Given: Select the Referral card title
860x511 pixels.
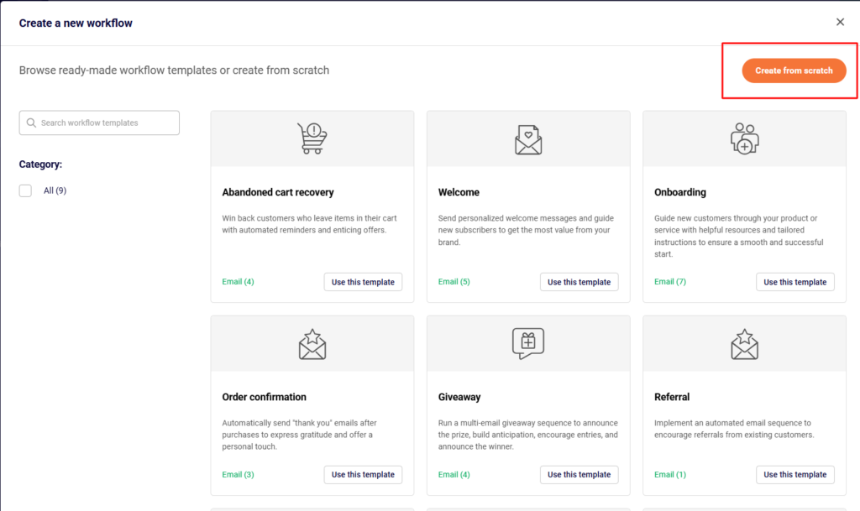Looking at the screenshot, I should [672, 397].
